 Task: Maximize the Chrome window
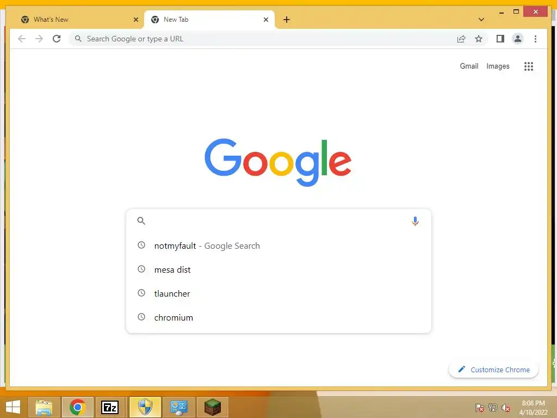(x=516, y=12)
